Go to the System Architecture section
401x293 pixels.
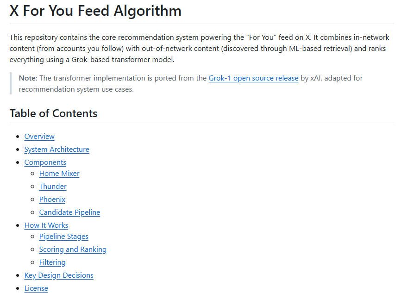[56, 150]
